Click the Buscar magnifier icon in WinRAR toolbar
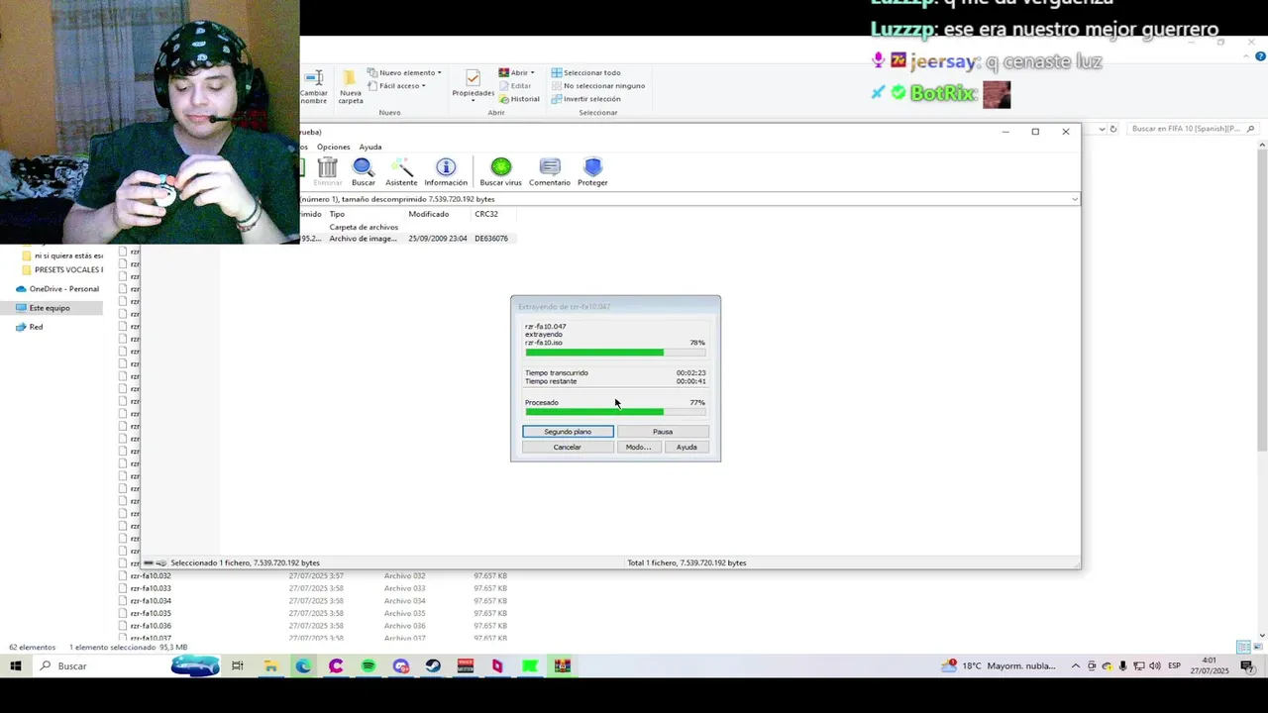 pyautogui.click(x=363, y=172)
